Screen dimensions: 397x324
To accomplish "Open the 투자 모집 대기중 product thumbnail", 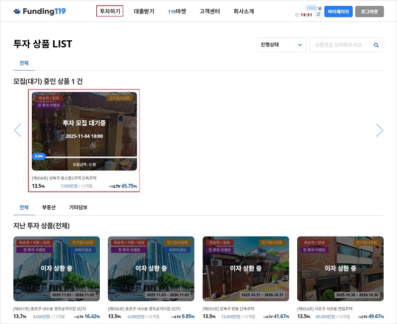I will coord(84,131).
